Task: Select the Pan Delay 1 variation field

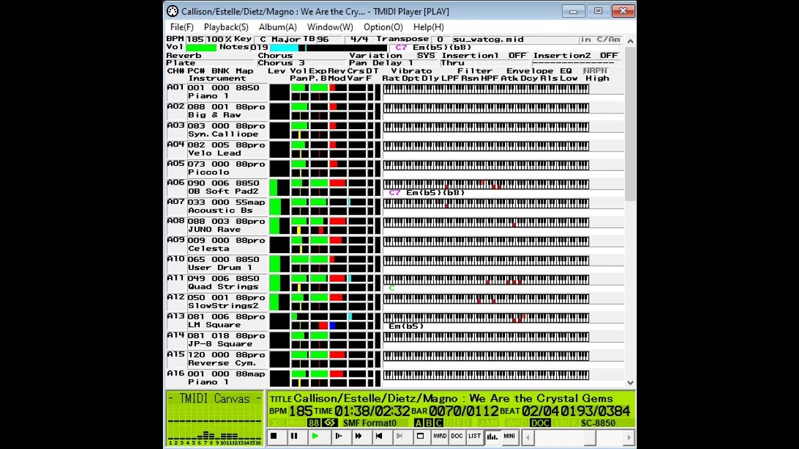Action: click(394, 63)
